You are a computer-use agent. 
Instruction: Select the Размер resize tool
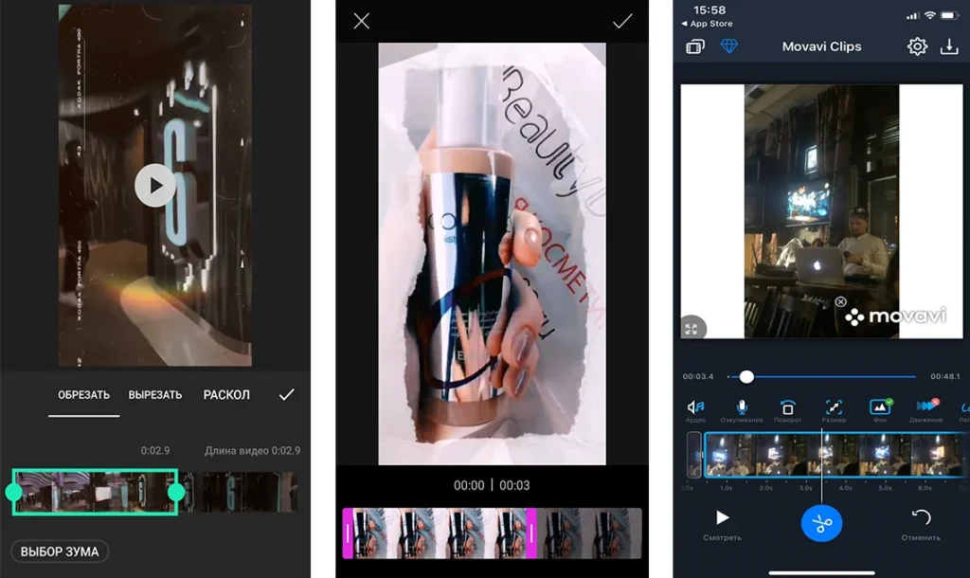click(x=834, y=410)
